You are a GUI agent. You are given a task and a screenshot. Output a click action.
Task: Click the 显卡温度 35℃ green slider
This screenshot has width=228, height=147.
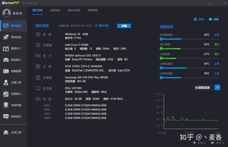(189, 49)
